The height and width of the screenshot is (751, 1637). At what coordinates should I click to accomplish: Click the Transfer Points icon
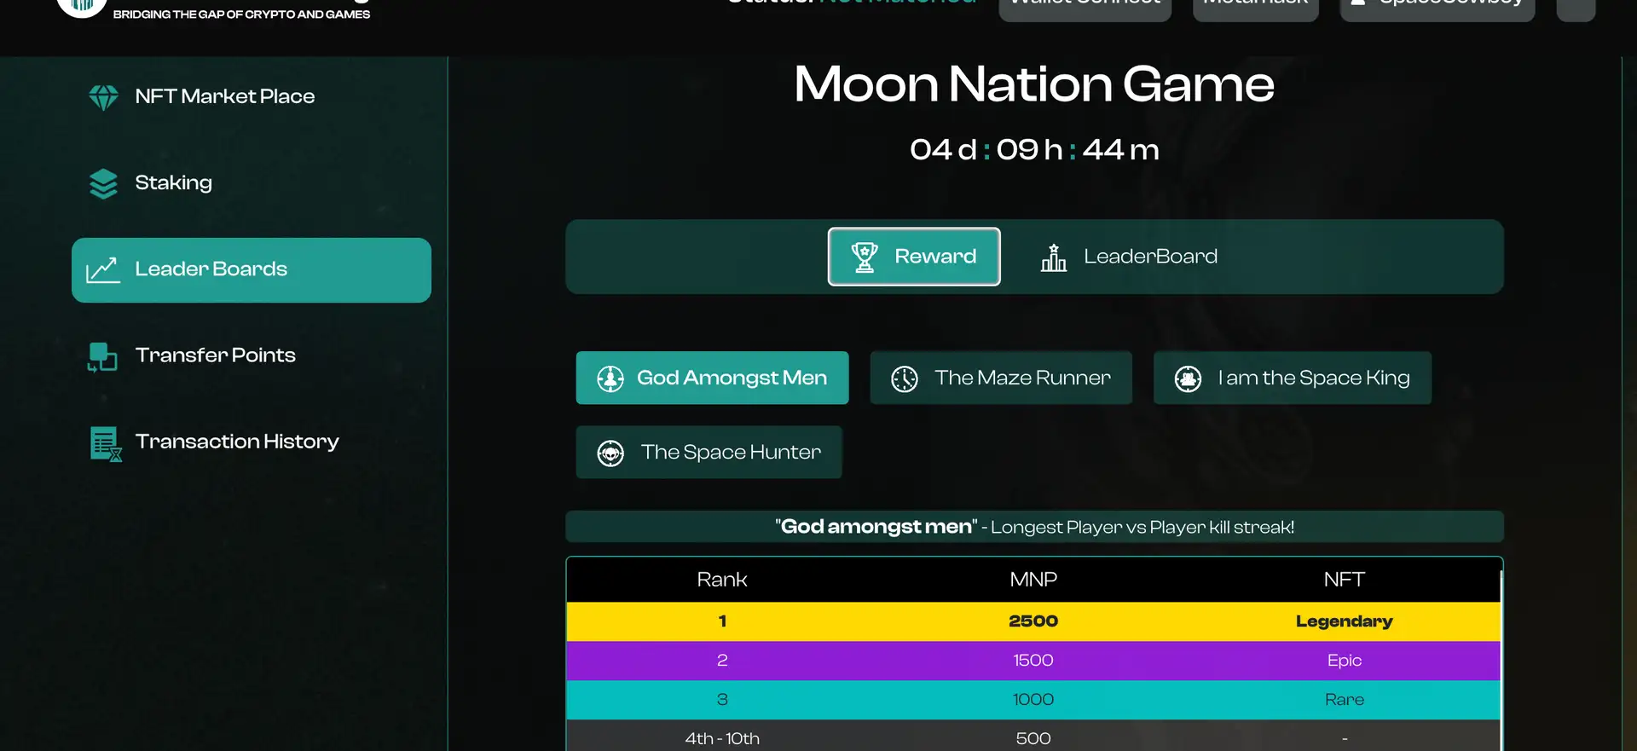pyautogui.click(x=102, y=356)
